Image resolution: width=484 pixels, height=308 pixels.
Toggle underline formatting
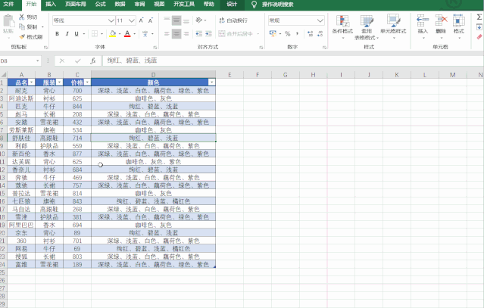pyautogui.click(x=77, y=33)
